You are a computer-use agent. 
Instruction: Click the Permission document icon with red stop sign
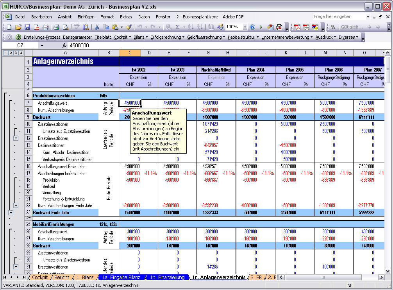pos(36,27)
